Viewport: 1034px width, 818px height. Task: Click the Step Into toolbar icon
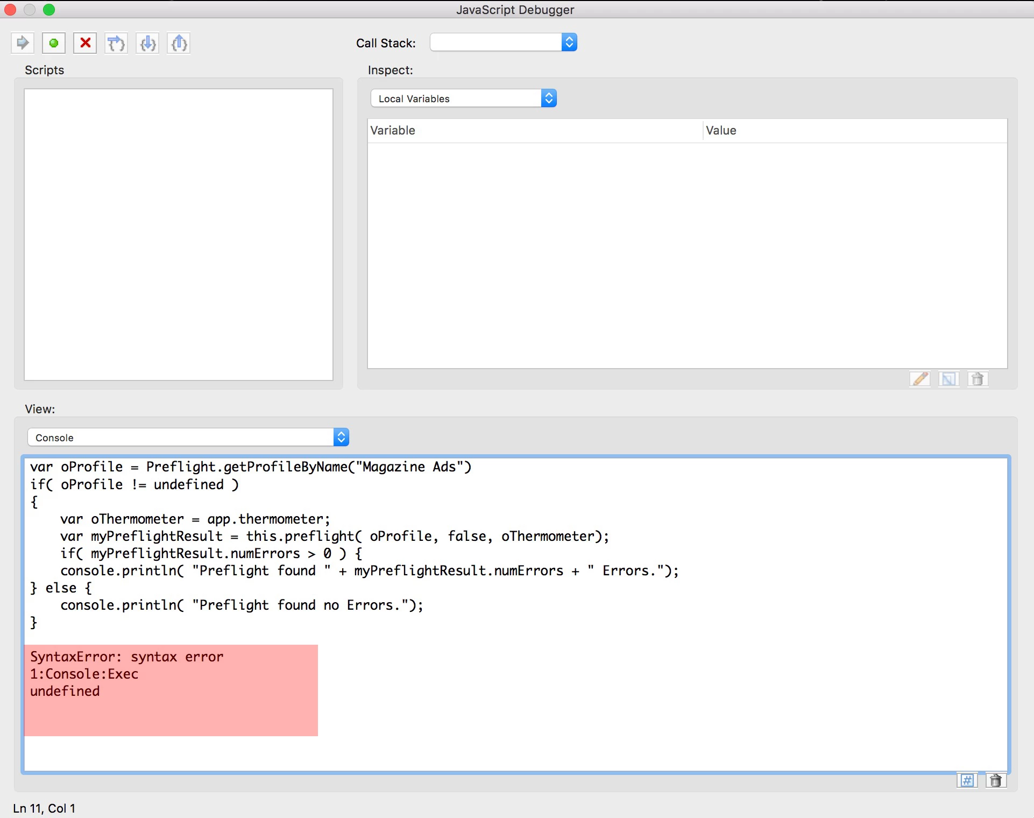(147, 43)
